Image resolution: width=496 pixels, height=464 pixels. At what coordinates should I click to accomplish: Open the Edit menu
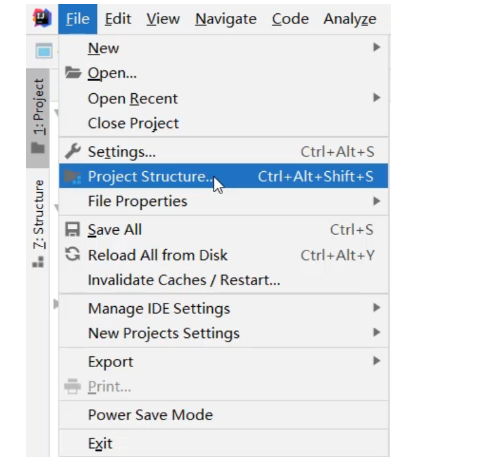click(118, 20)
